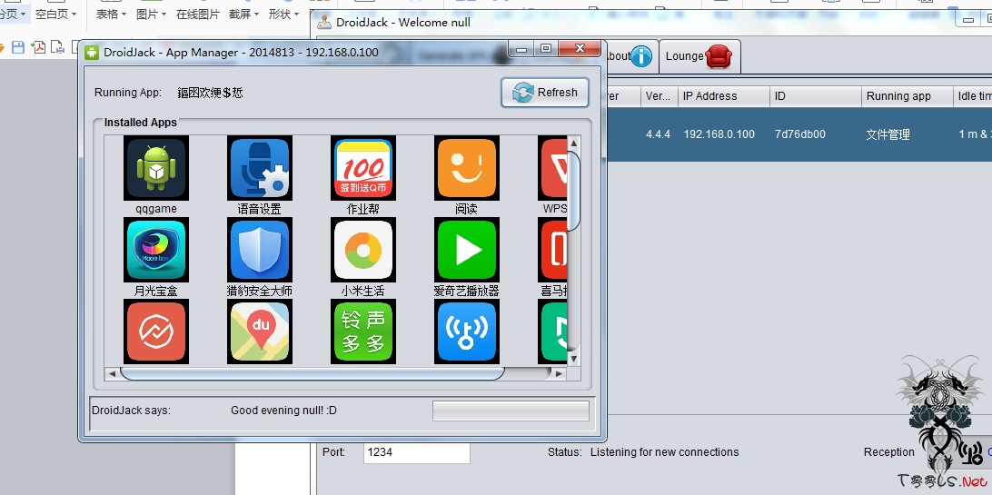Image resolution: width=992 pixels, height=495 pixels.
Task: Click the vertical scrollbar thumb in Installed Apps
Action: pos(573,191)
